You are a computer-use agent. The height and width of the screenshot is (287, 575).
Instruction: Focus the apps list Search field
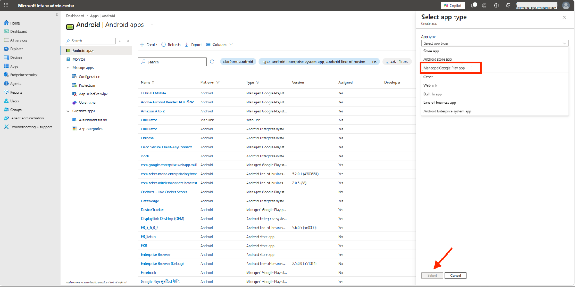tap(172, 62)
